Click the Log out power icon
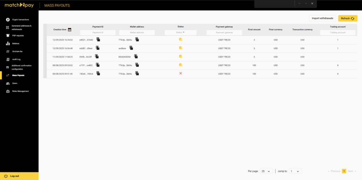The width and height of the screenshot is (362, 180). [x=6, y=176]
